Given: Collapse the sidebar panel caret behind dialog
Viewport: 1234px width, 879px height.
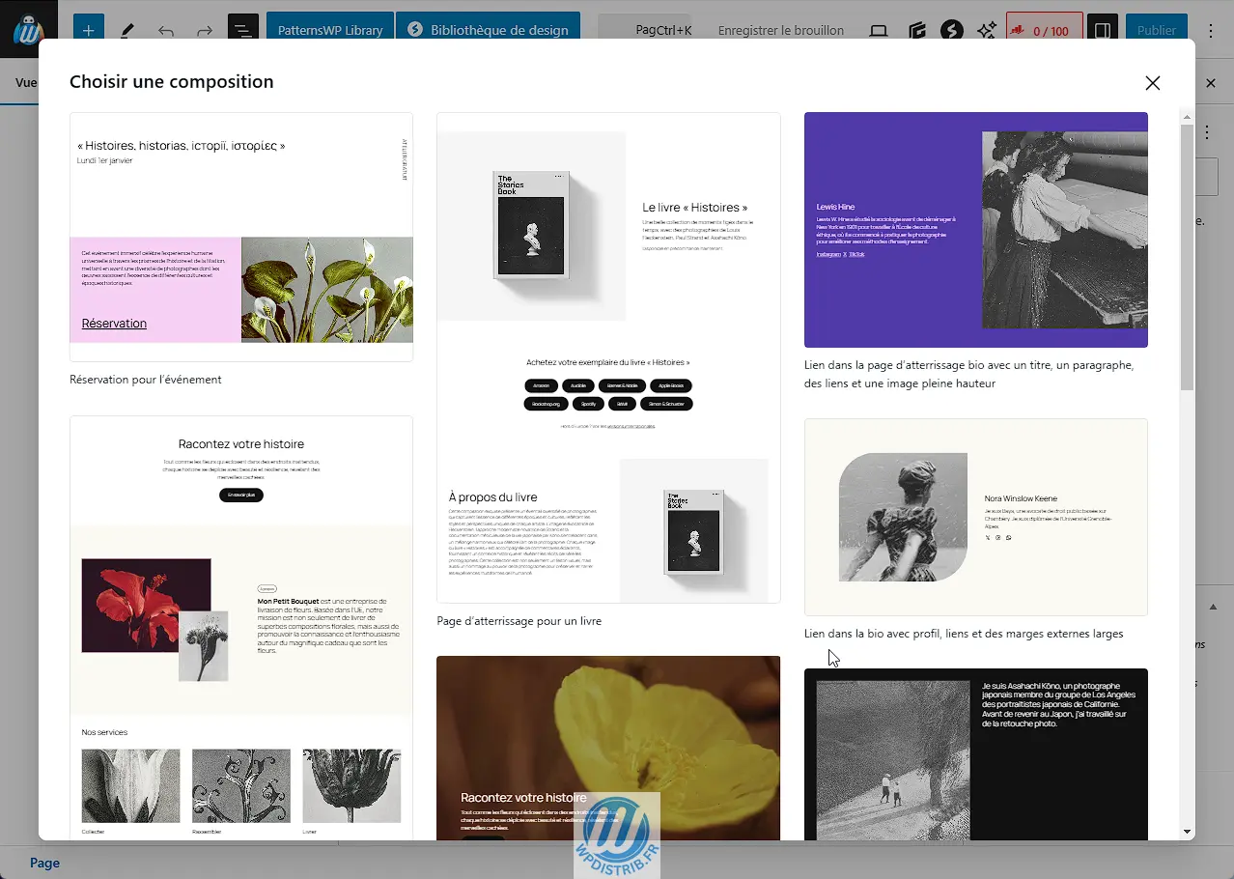Looking at the screenshot, I should [1213, 608].
